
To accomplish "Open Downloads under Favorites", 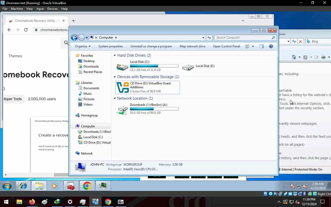I will pos(91,66).
